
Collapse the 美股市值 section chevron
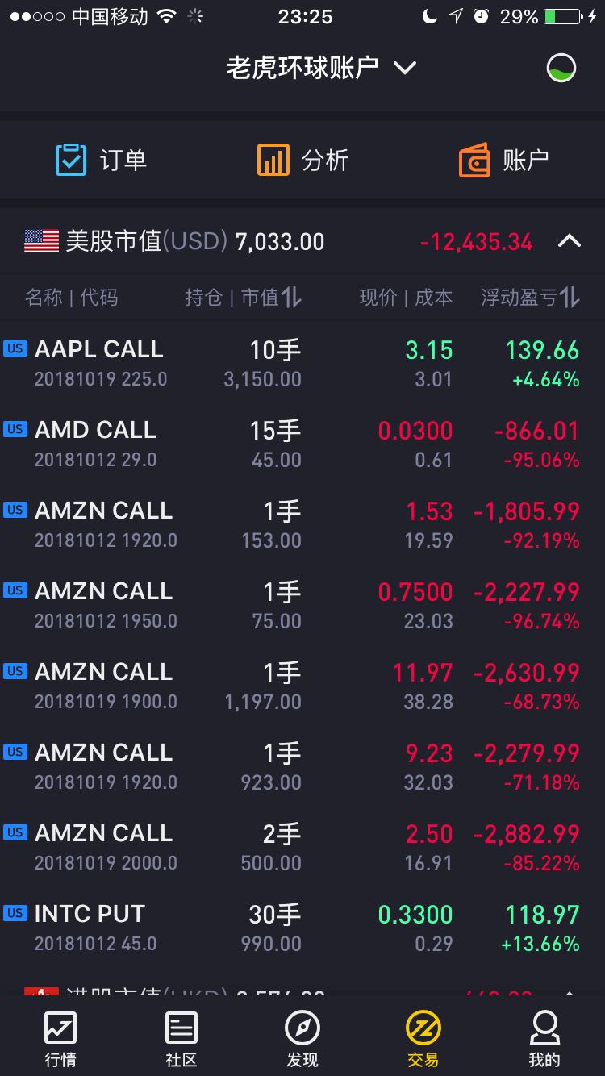pyautogui.click(x=570, y=241)
